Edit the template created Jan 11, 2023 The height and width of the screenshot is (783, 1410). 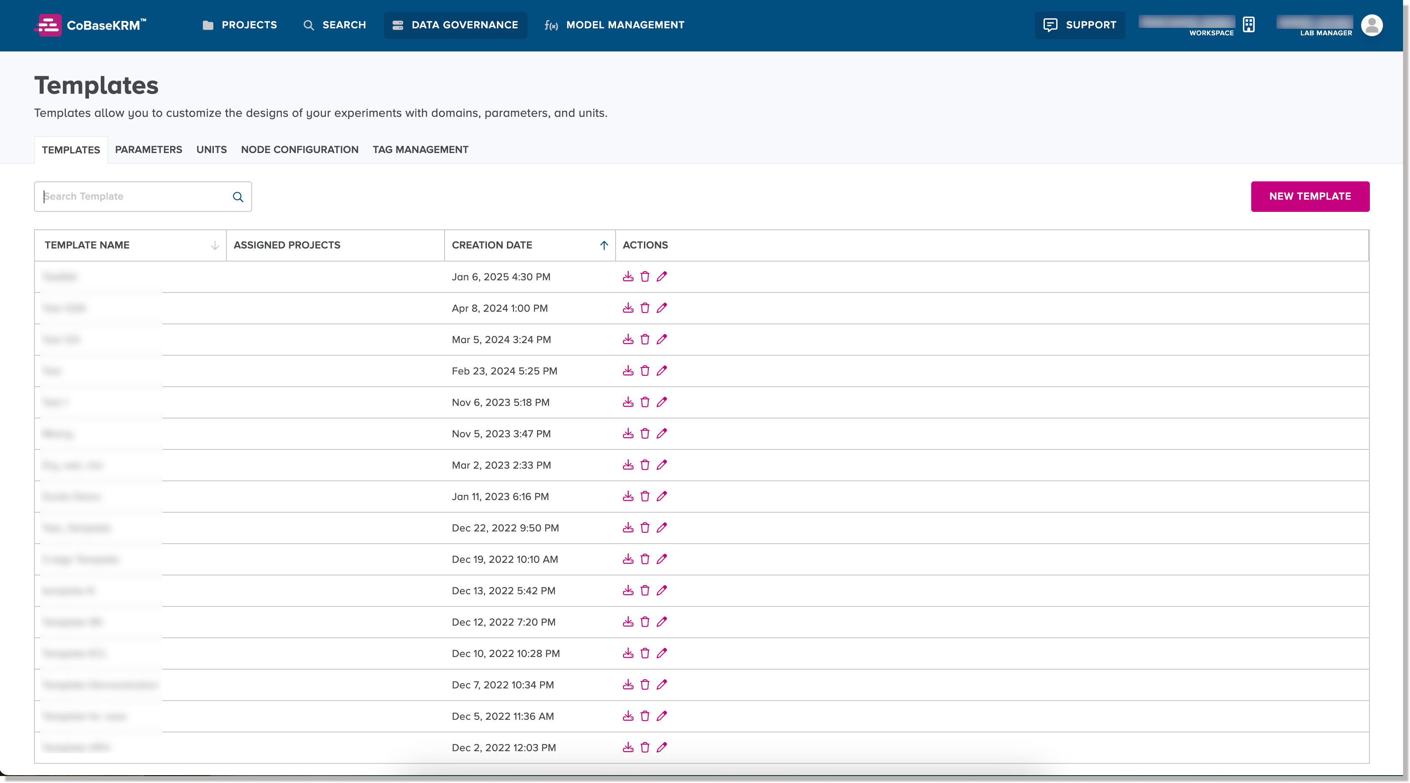coord(662,496)
